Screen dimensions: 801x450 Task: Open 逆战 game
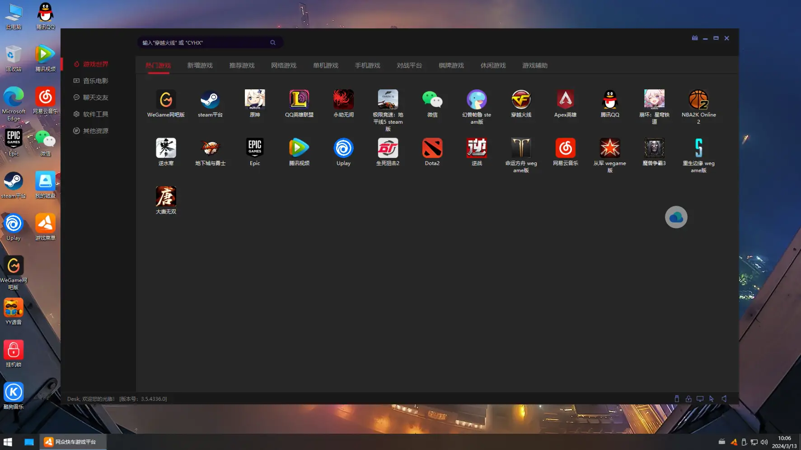coord(477,152)
